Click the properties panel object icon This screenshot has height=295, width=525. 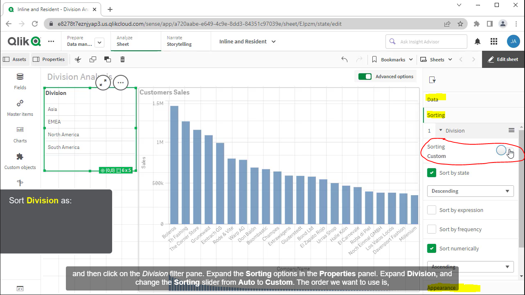433,80
